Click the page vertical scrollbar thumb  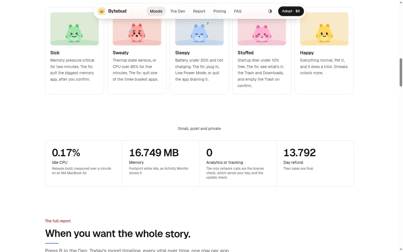tap(401, 72)
